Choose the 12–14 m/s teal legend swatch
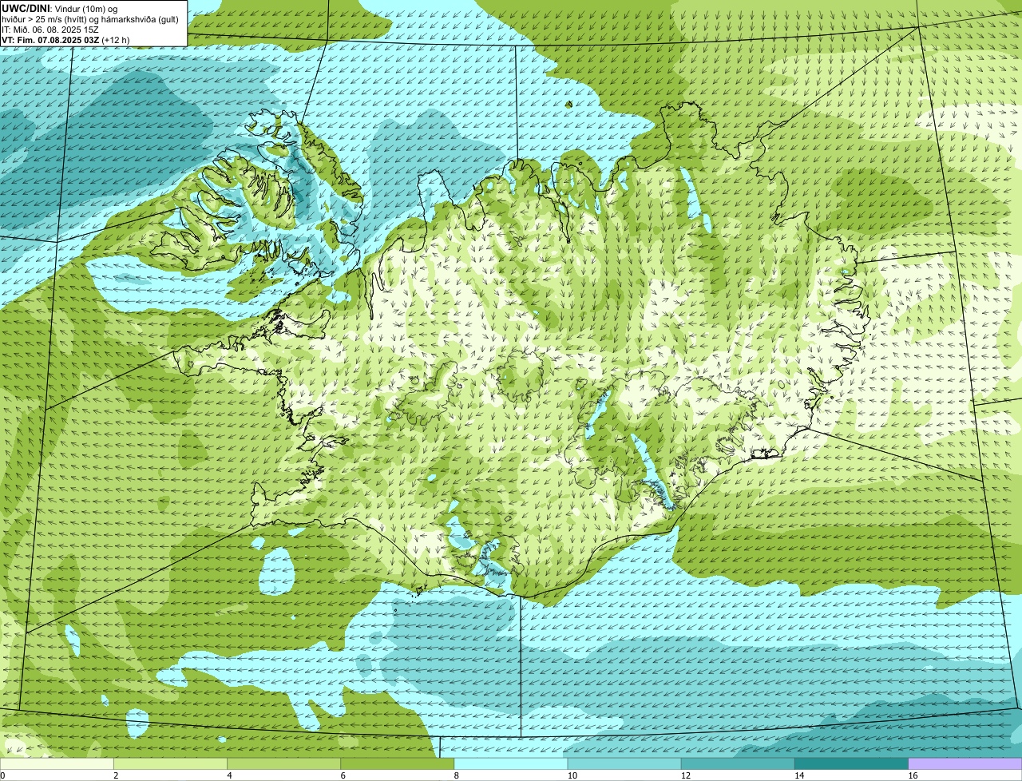This screenshot has width=1022, height=781. 738,763
